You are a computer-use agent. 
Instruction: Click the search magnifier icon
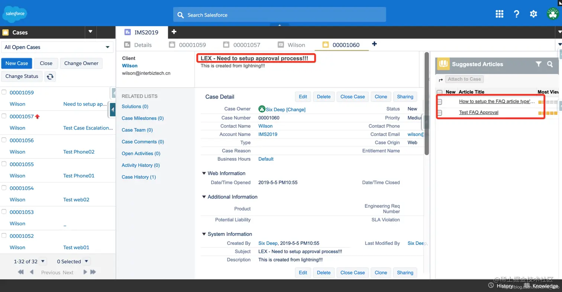(x=181, y=15)
